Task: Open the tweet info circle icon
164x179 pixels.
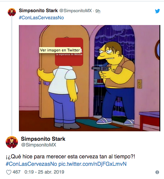Action: pos(157,172)
